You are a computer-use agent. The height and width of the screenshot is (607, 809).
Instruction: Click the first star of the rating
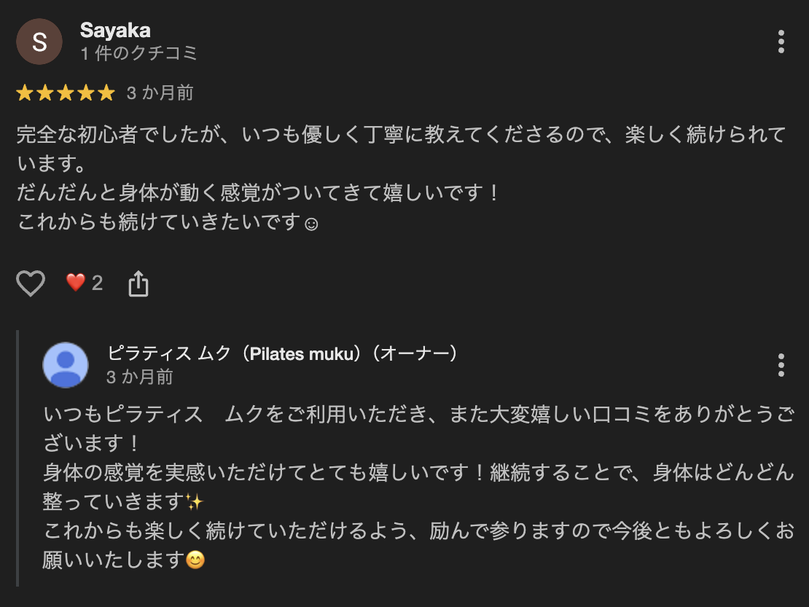[x=25, y=93]
